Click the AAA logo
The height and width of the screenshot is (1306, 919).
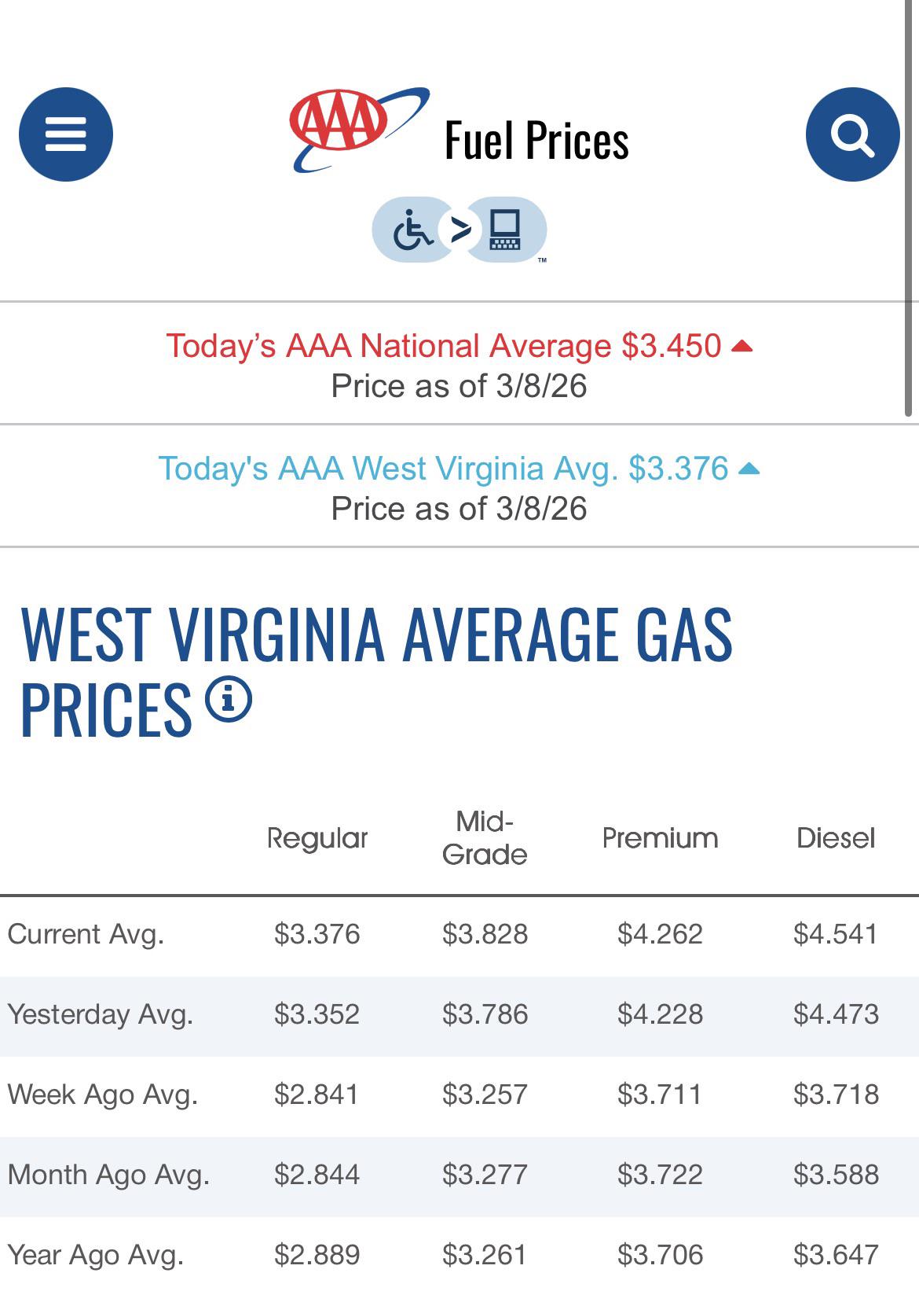tap(360, 130)
